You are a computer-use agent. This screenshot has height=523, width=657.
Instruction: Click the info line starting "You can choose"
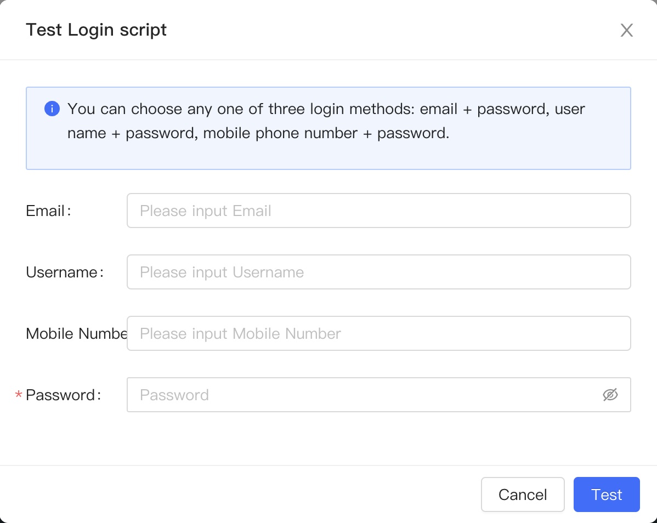[x=326, y=109]
